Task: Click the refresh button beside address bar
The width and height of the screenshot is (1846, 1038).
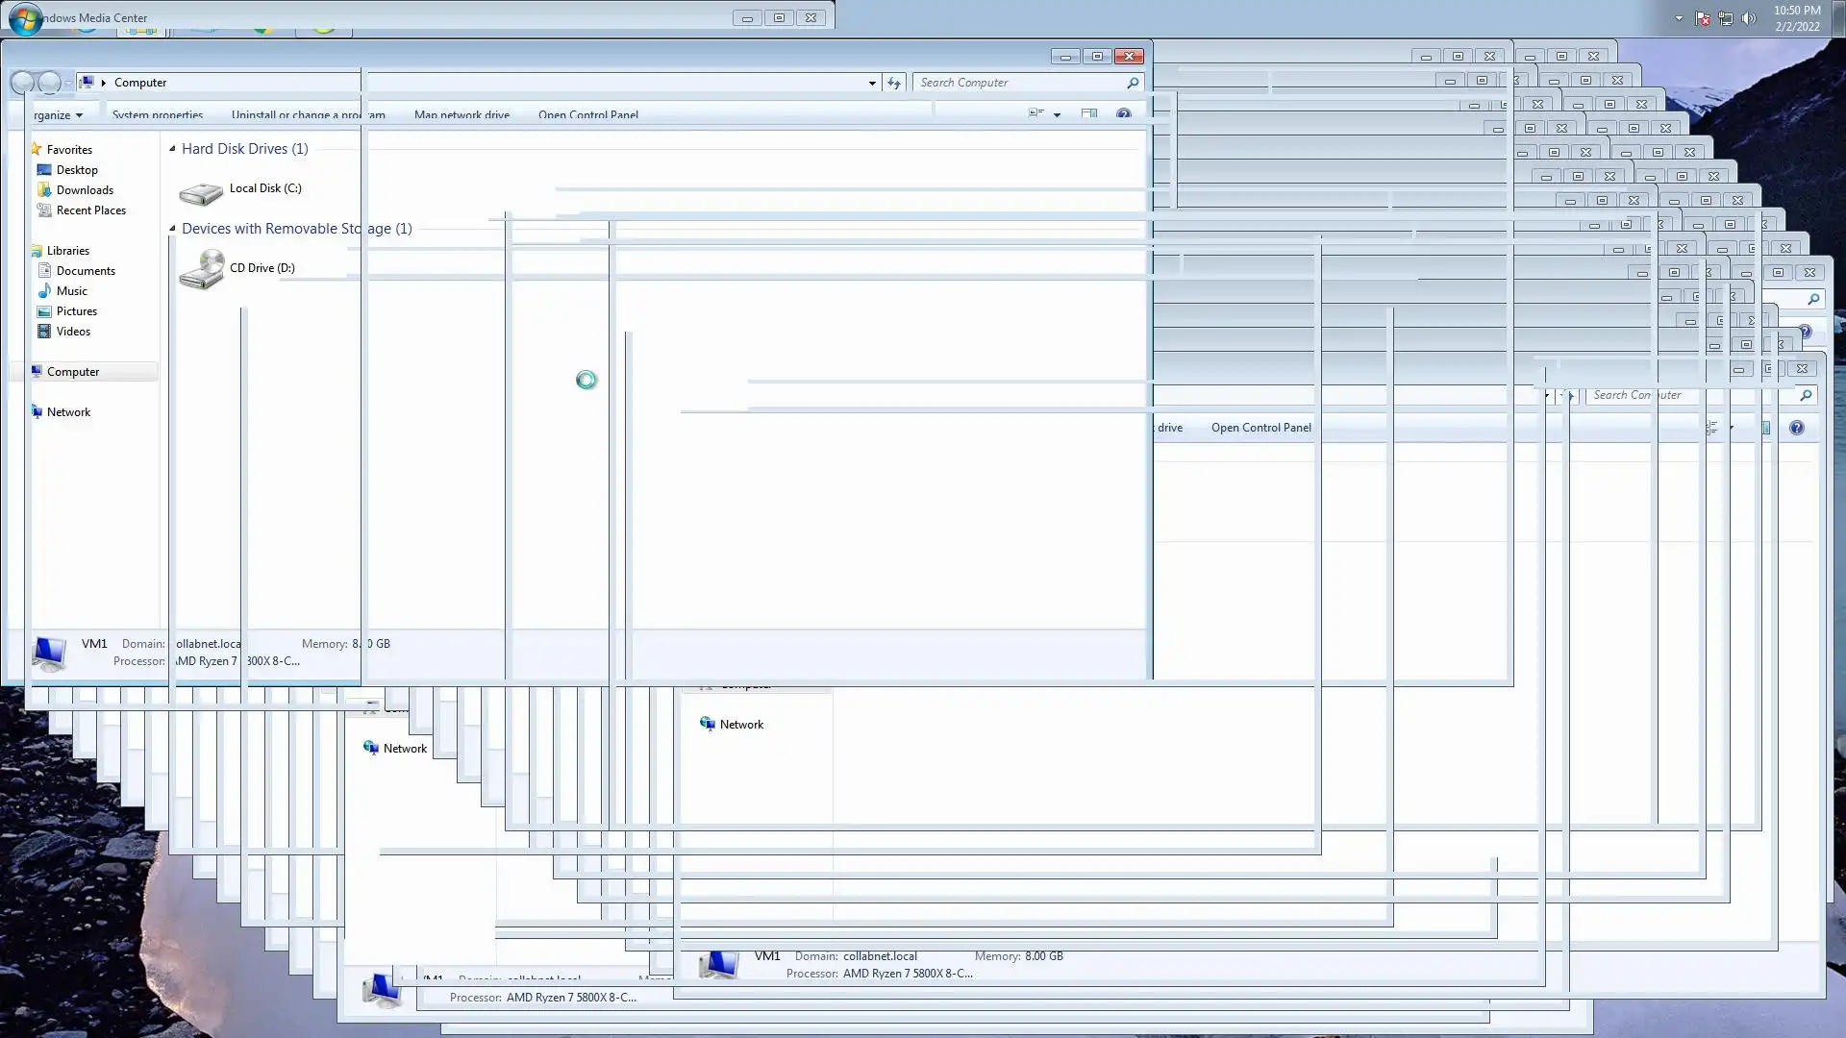Action: click(x=894, y=83)
